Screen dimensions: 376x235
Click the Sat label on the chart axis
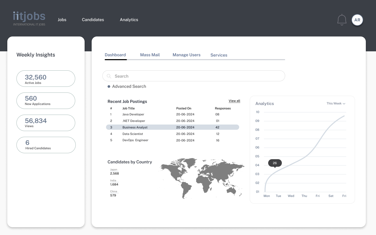(331, 196)
